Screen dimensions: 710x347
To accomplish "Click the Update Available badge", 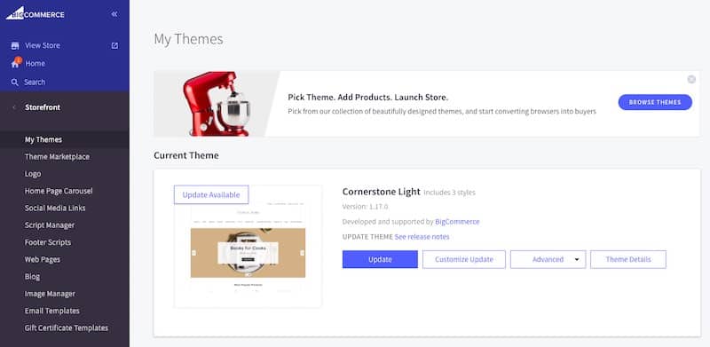I will click(x=211, y=194).
